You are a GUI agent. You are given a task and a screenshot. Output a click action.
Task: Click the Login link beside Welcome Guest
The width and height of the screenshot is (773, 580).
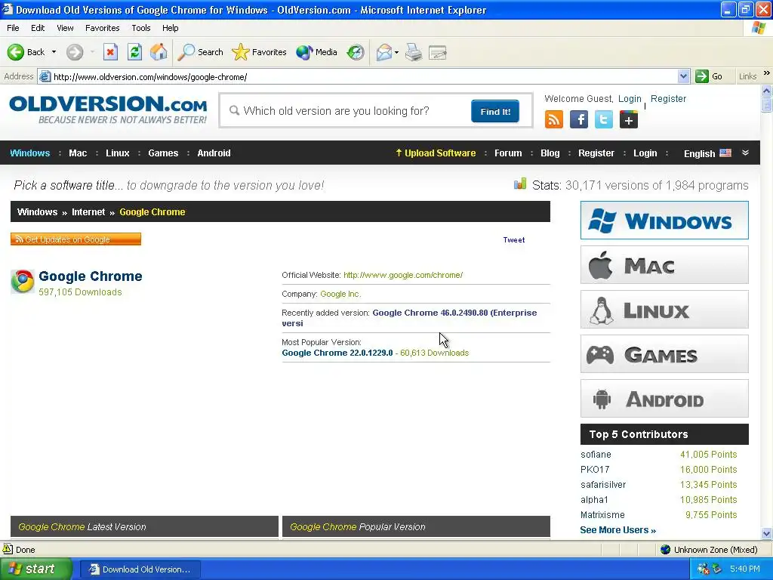[630, 99]
